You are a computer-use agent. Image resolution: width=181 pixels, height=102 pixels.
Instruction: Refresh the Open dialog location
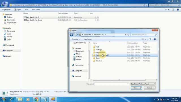pyautogui.click(x=128, y=35)
